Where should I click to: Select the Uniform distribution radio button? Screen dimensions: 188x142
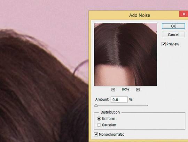point(99,119)
